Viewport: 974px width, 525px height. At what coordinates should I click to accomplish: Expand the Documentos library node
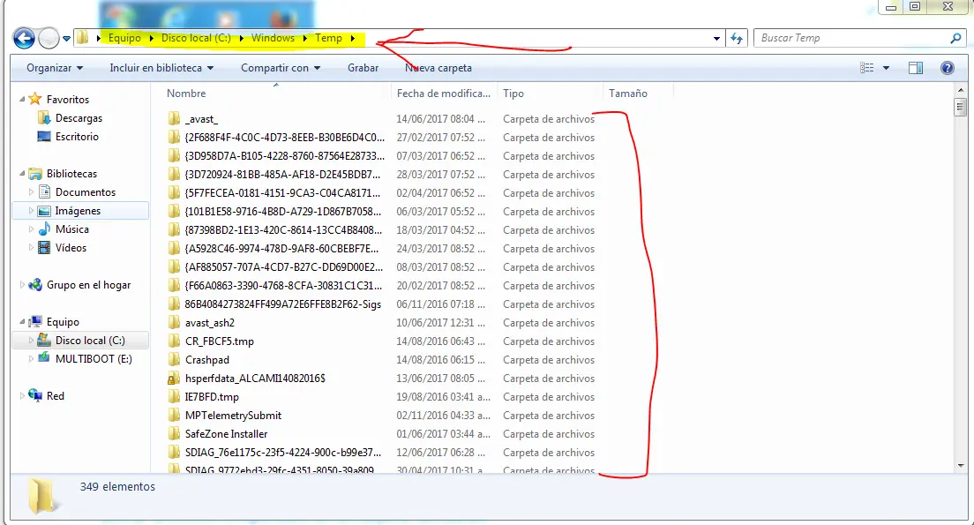(32, 192)
